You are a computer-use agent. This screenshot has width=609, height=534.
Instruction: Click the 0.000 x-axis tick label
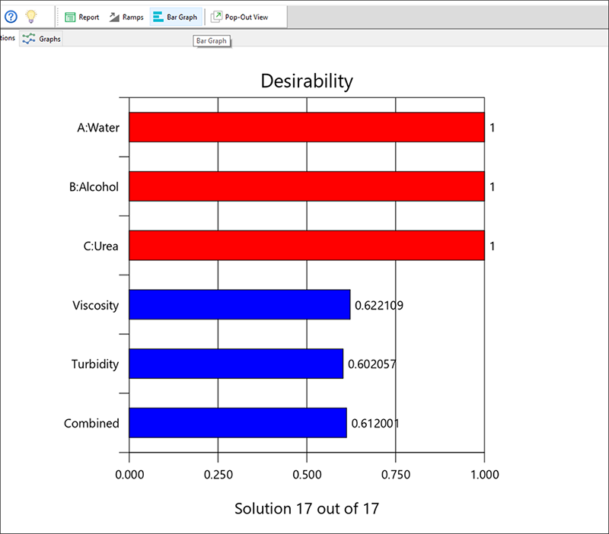[129, 474]
